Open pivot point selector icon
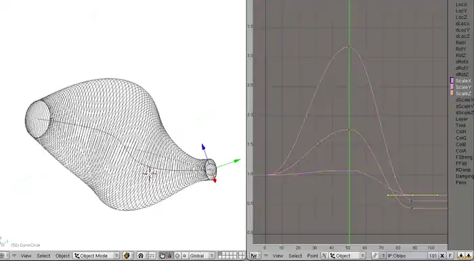 (142, 256)
